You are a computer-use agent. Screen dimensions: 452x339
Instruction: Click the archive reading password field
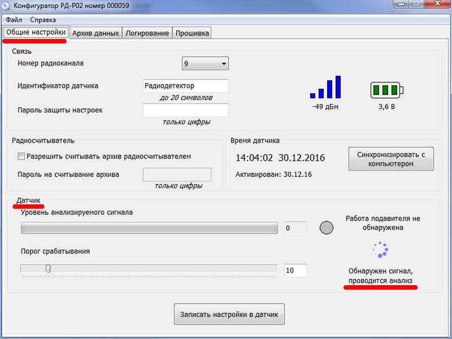coord(177,175)
